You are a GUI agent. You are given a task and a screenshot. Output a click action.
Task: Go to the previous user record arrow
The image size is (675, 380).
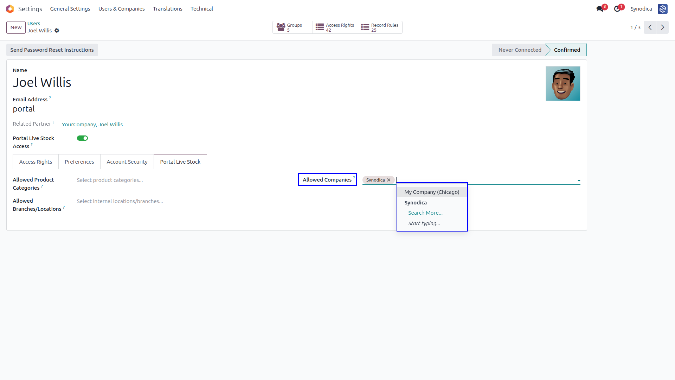point(650,27)
